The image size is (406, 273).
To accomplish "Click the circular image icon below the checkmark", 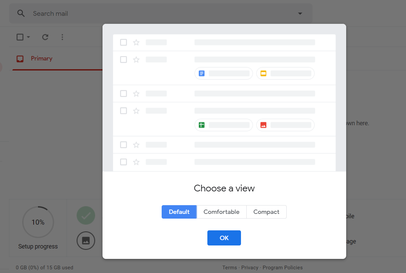I will [x=86, y=240].
